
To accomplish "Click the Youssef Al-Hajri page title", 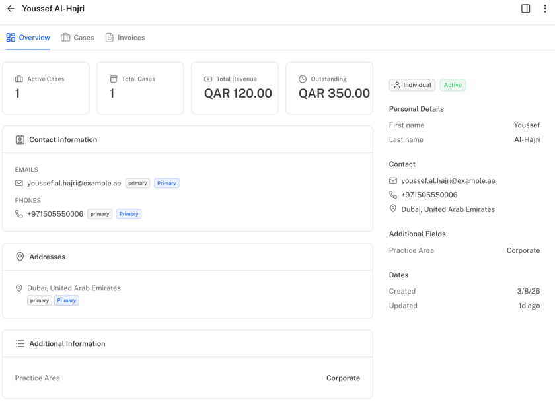I will [x=54, y=9].
